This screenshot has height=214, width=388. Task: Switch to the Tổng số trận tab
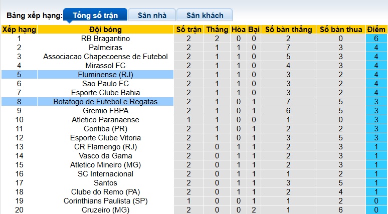pyautogui.click(x=95, y=15)
